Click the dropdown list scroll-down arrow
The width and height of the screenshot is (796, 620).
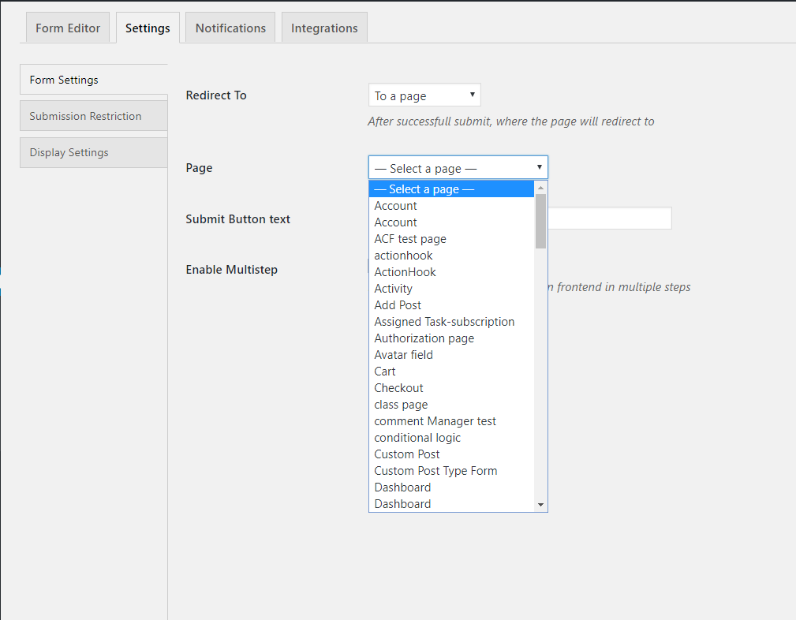pos(540,505)
